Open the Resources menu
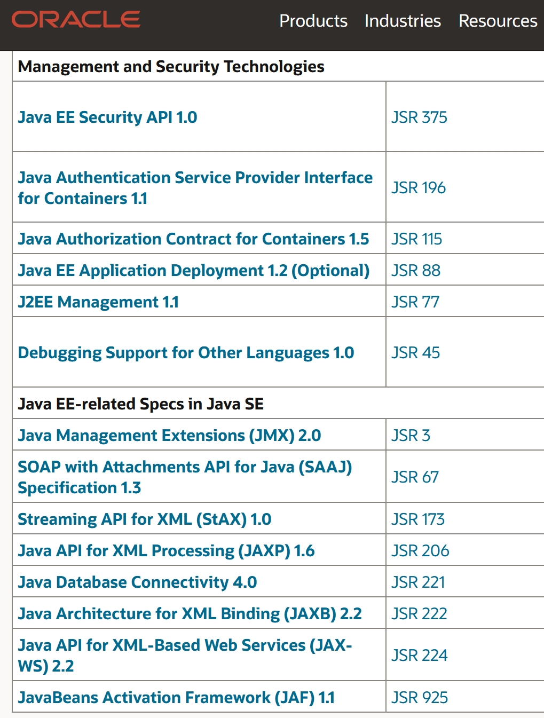 pyautogui.click(x=498, y=21)
